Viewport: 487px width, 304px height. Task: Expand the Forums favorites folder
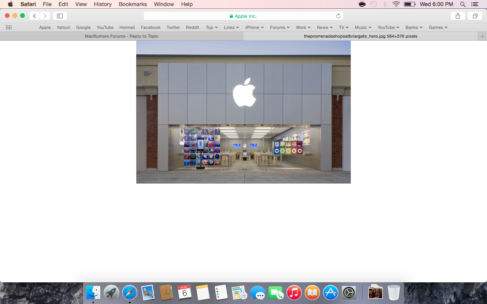coord(280,27)
